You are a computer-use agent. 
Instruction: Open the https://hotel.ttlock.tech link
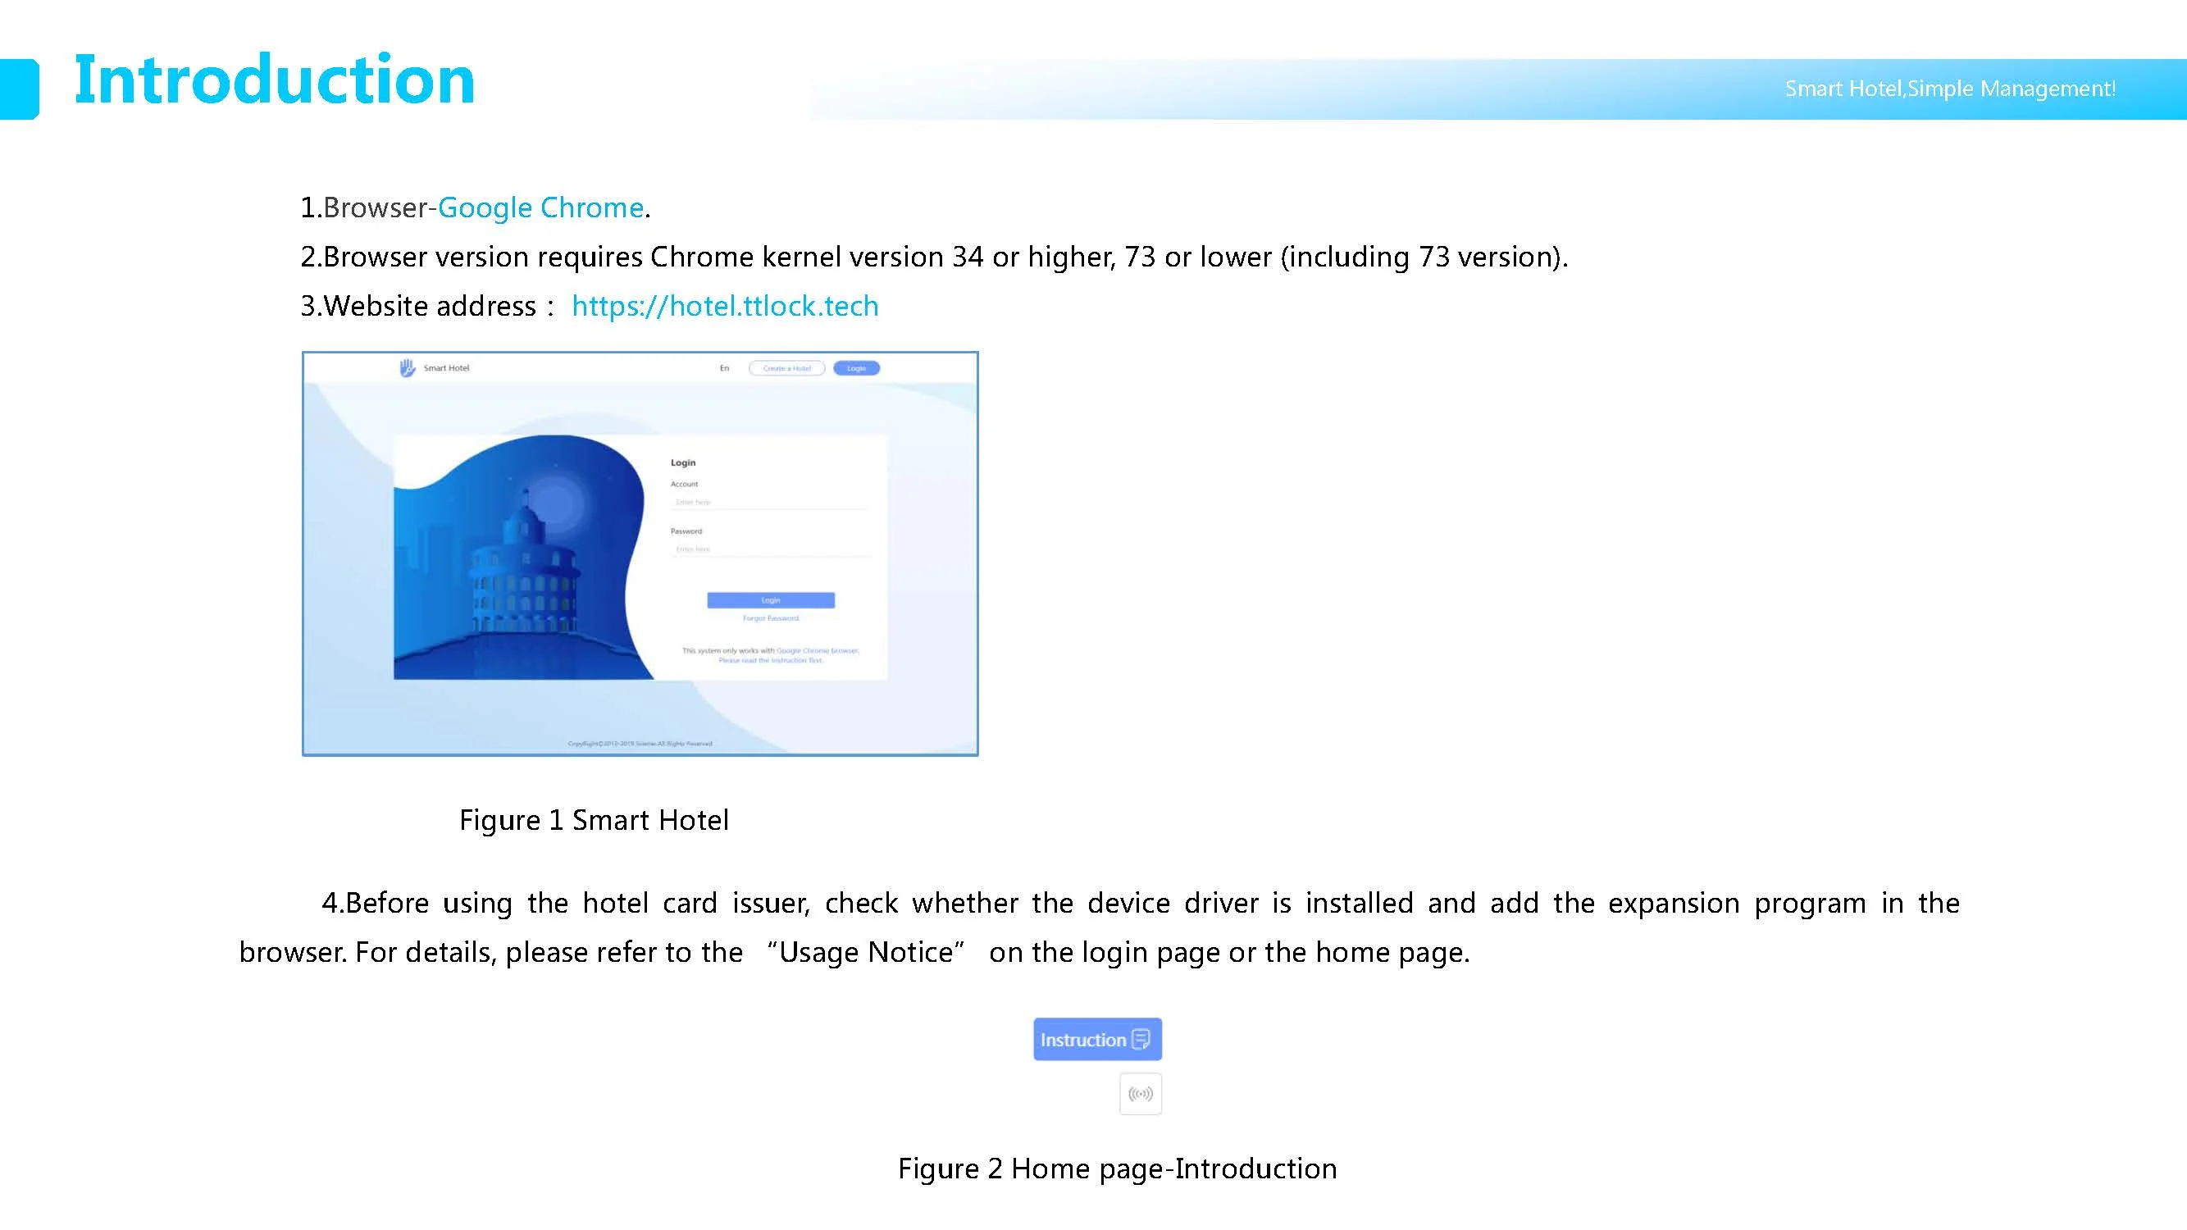tap(724, 306)
